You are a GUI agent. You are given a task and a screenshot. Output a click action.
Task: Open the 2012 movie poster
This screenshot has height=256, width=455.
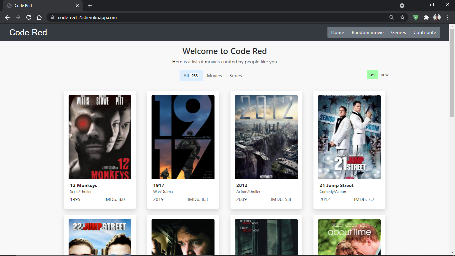point(266,137)
